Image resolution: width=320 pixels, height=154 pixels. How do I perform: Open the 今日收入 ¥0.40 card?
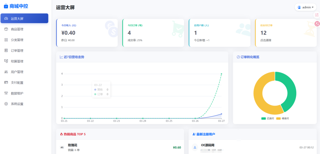click(87, 33)
